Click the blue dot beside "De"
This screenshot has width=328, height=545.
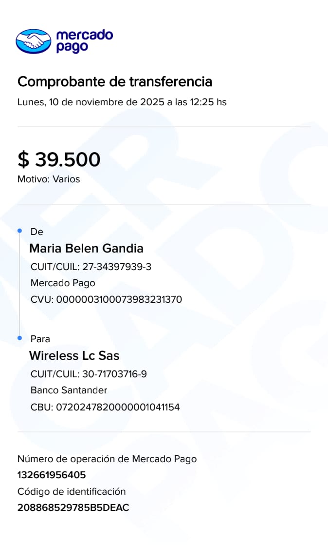[19, 231]
